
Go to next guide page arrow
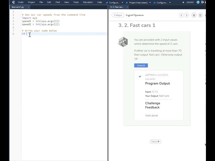click(187, 15)
